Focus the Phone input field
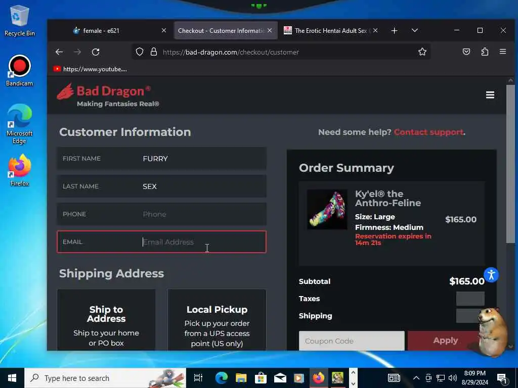 (x=161, y=214)
